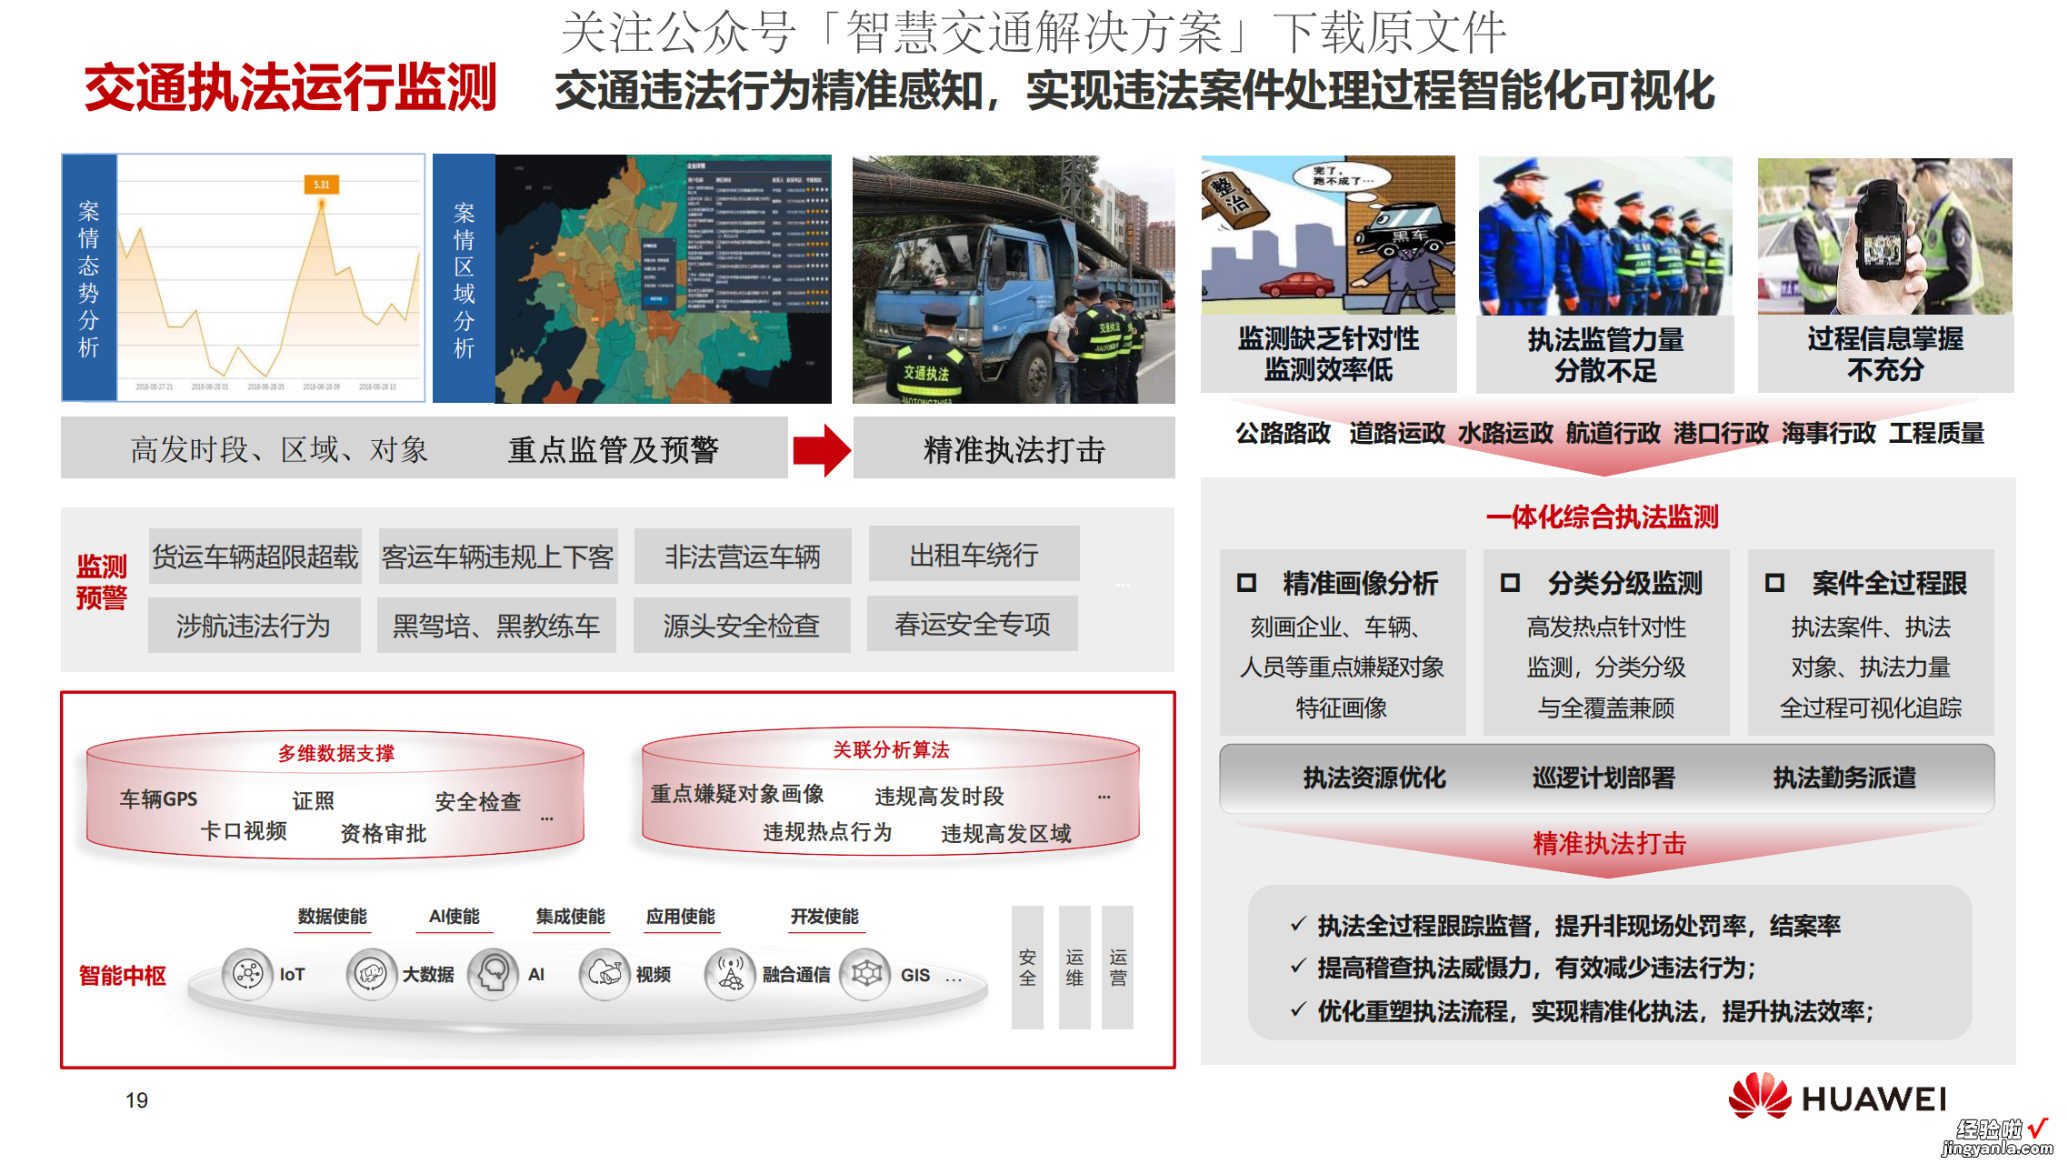2068x1164 pixels.
Task: Click 巡逻计划部署 in grey bar
Action: tap(1603, 778)
